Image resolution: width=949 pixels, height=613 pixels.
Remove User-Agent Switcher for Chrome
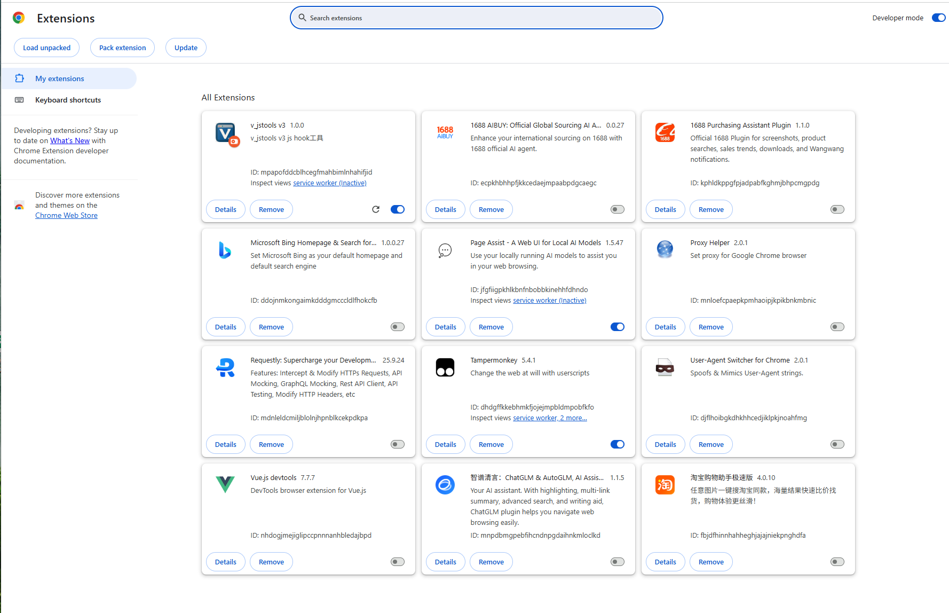[x=711, y=444]
